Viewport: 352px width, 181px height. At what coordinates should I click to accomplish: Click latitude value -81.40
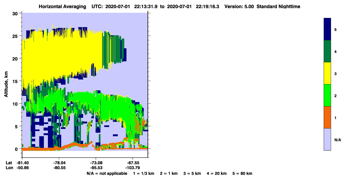pyautogui.click(x=22, y=163)
